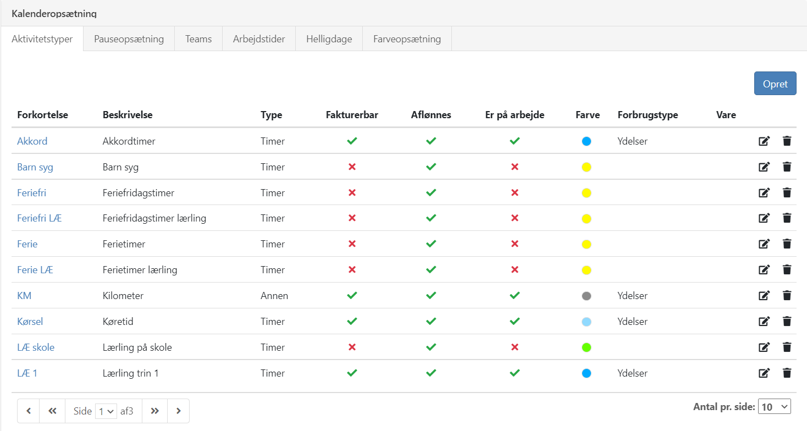Click the Fakturerbar red cross for Barn syg
The image size is (807, 431).
tap(352, 167)
